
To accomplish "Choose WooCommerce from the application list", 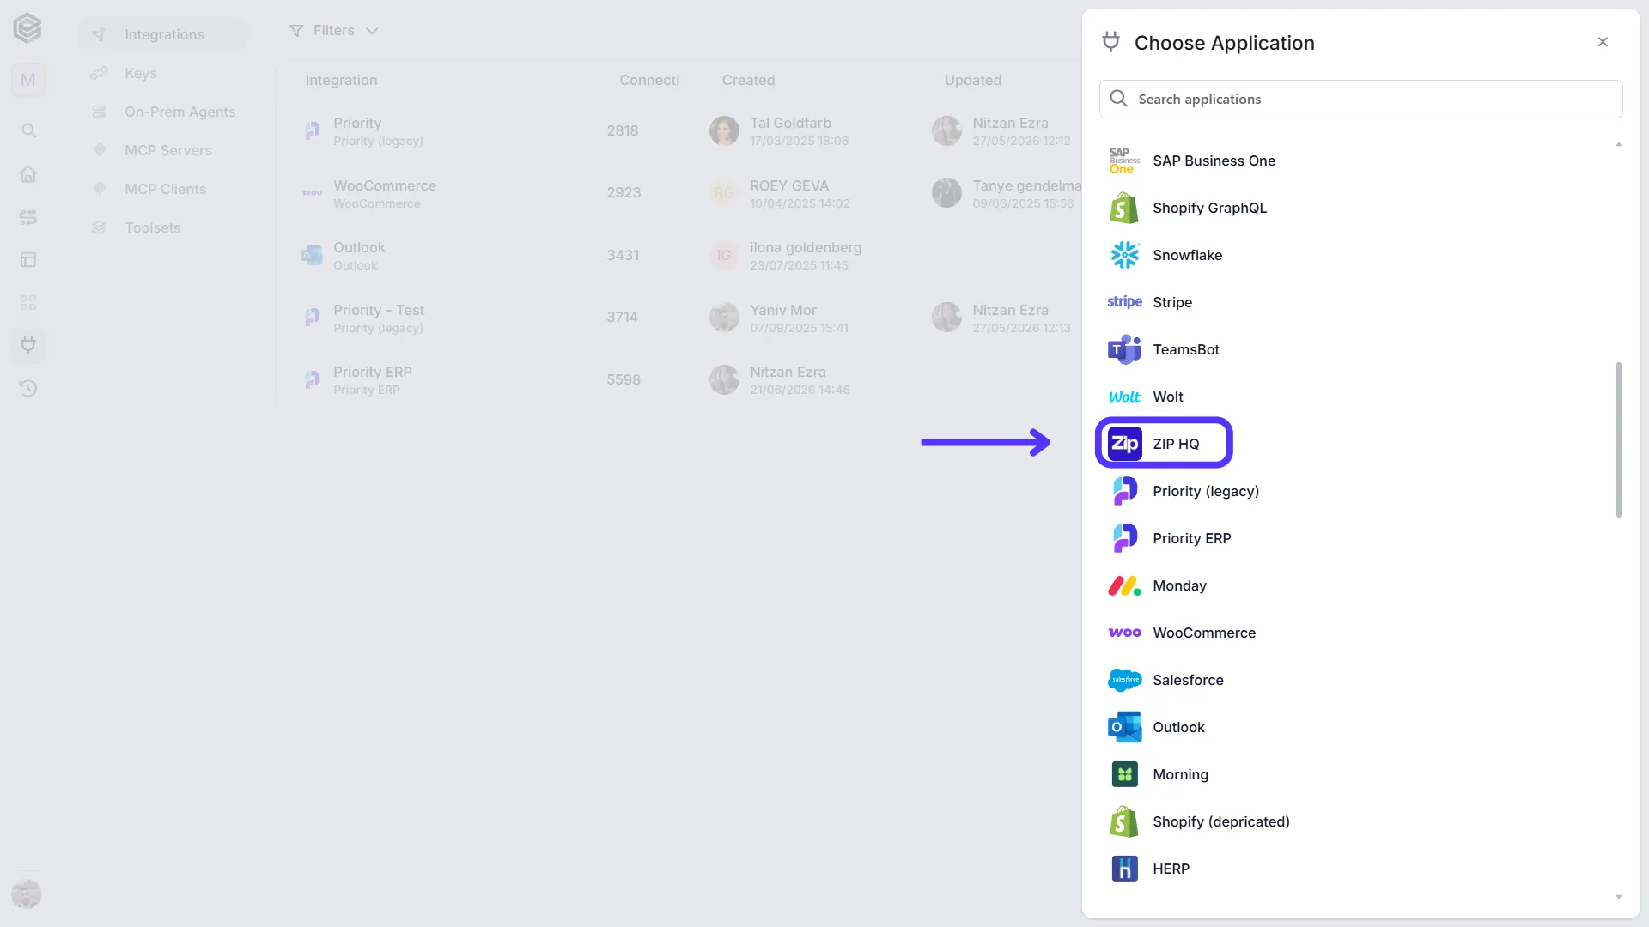I will coord(1203,633).
